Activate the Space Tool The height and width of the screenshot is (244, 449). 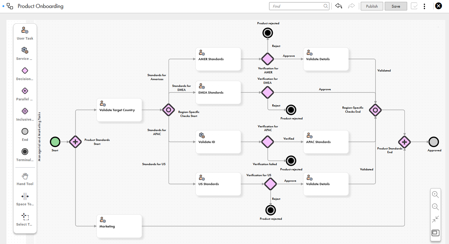click(25, 196)
